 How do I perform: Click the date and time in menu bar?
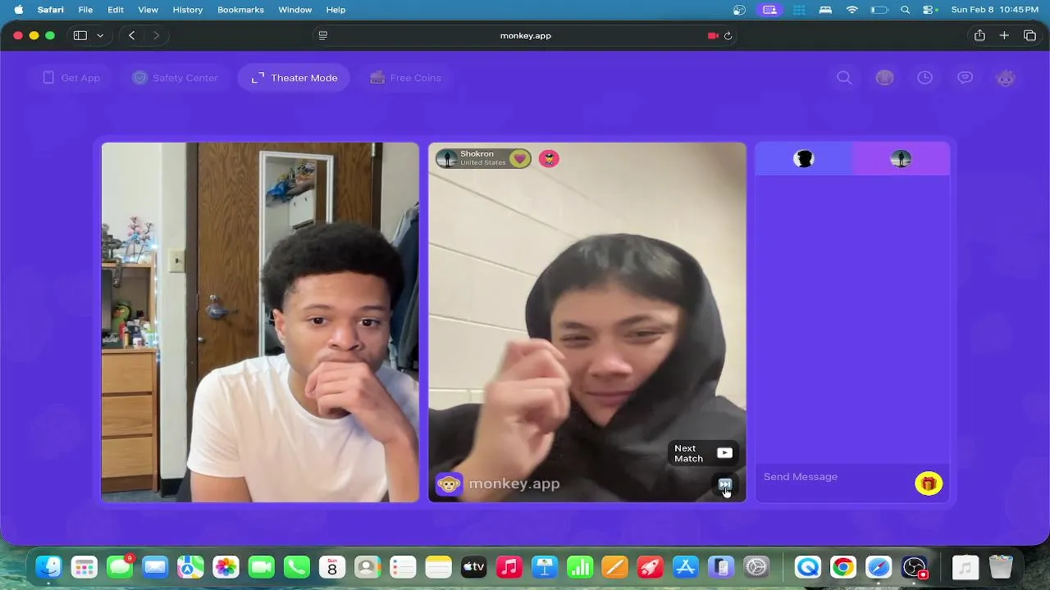(994, 10)
